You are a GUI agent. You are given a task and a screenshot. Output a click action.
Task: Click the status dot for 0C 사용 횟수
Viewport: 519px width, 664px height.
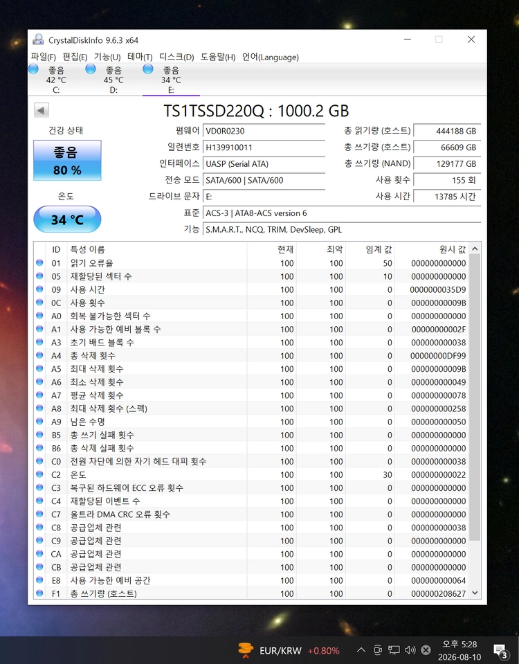pyautogui.click(x=40, y=303)
